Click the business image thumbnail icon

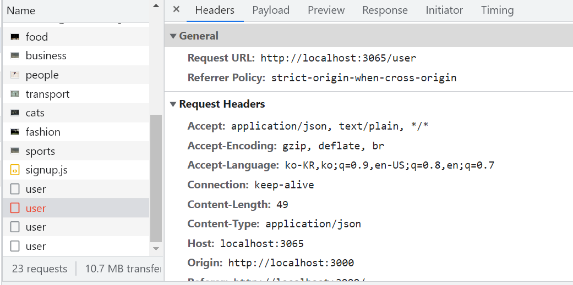(x=15, y=56)
